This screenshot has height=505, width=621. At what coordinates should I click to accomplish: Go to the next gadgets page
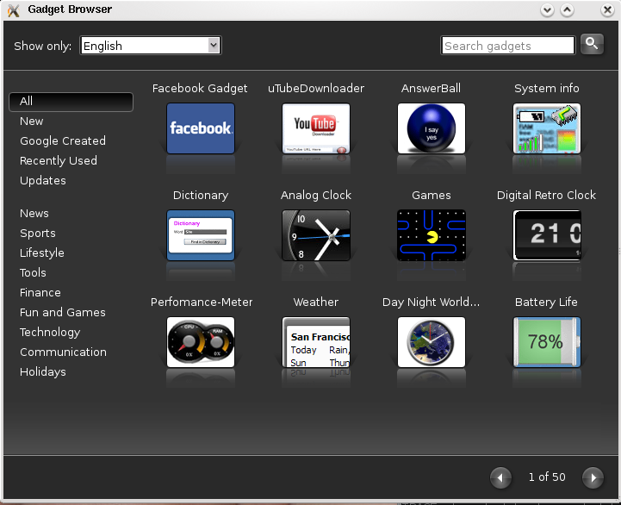pos(593,477)
